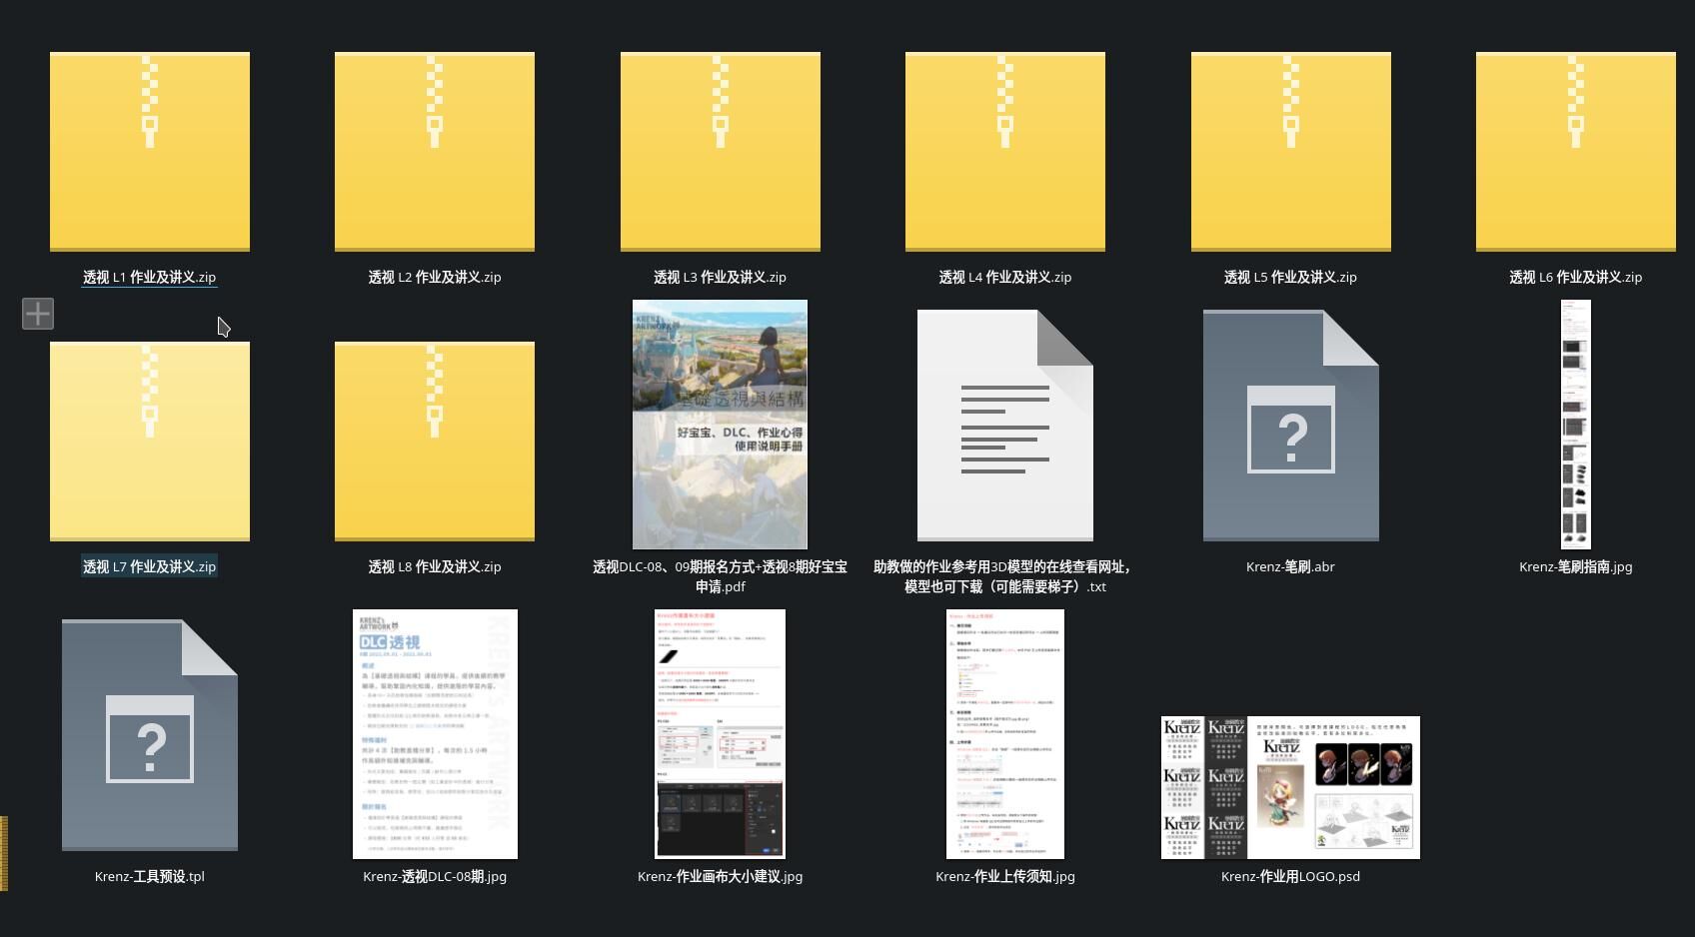Viewport: 1695px width, 937px height.
Task: Select the Krenz-作业上传须知.jpg thumbnail
Action: [x=1005, y=734]
